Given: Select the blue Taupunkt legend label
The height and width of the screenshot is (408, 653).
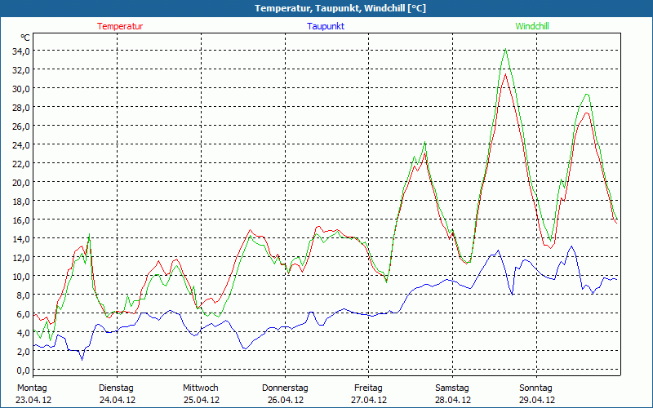Looking at the screenshot, I should click(326, 26).
